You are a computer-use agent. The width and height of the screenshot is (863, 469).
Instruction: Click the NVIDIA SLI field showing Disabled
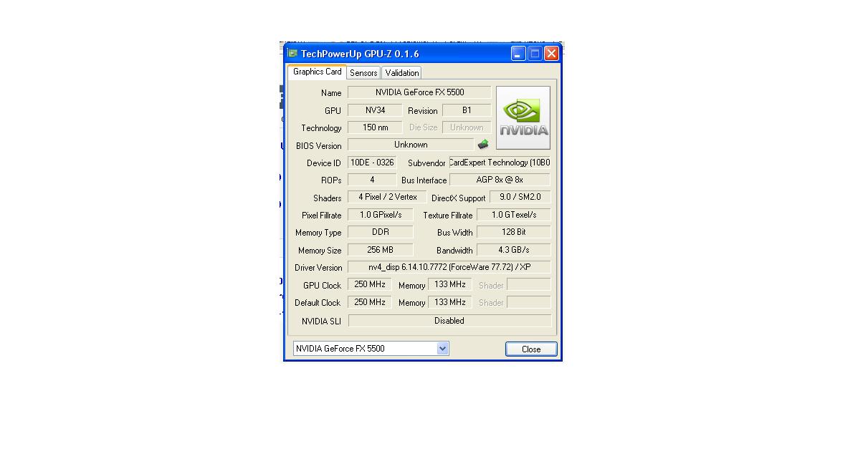449,321
